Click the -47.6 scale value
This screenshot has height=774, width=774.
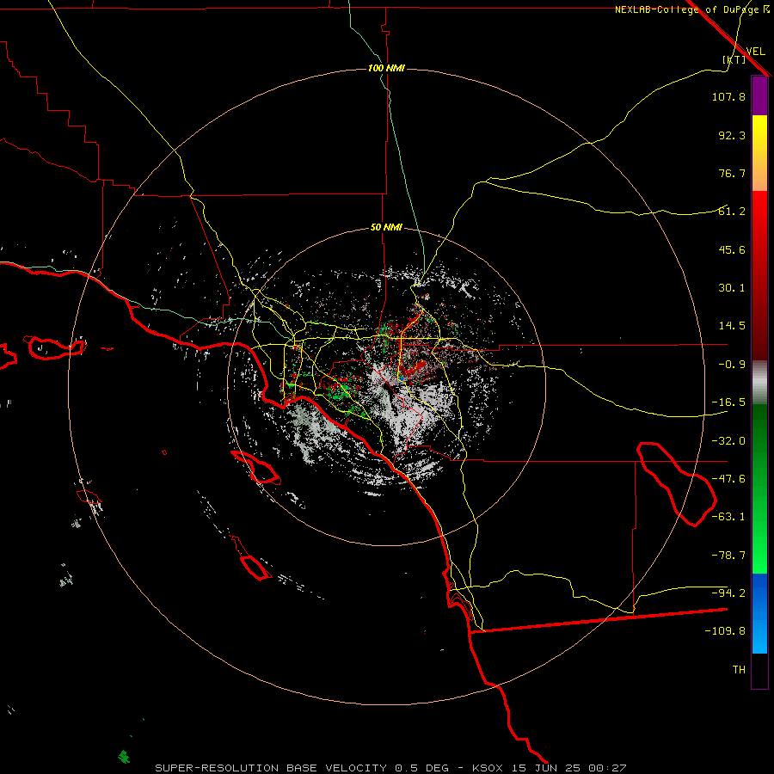point(728,479)
